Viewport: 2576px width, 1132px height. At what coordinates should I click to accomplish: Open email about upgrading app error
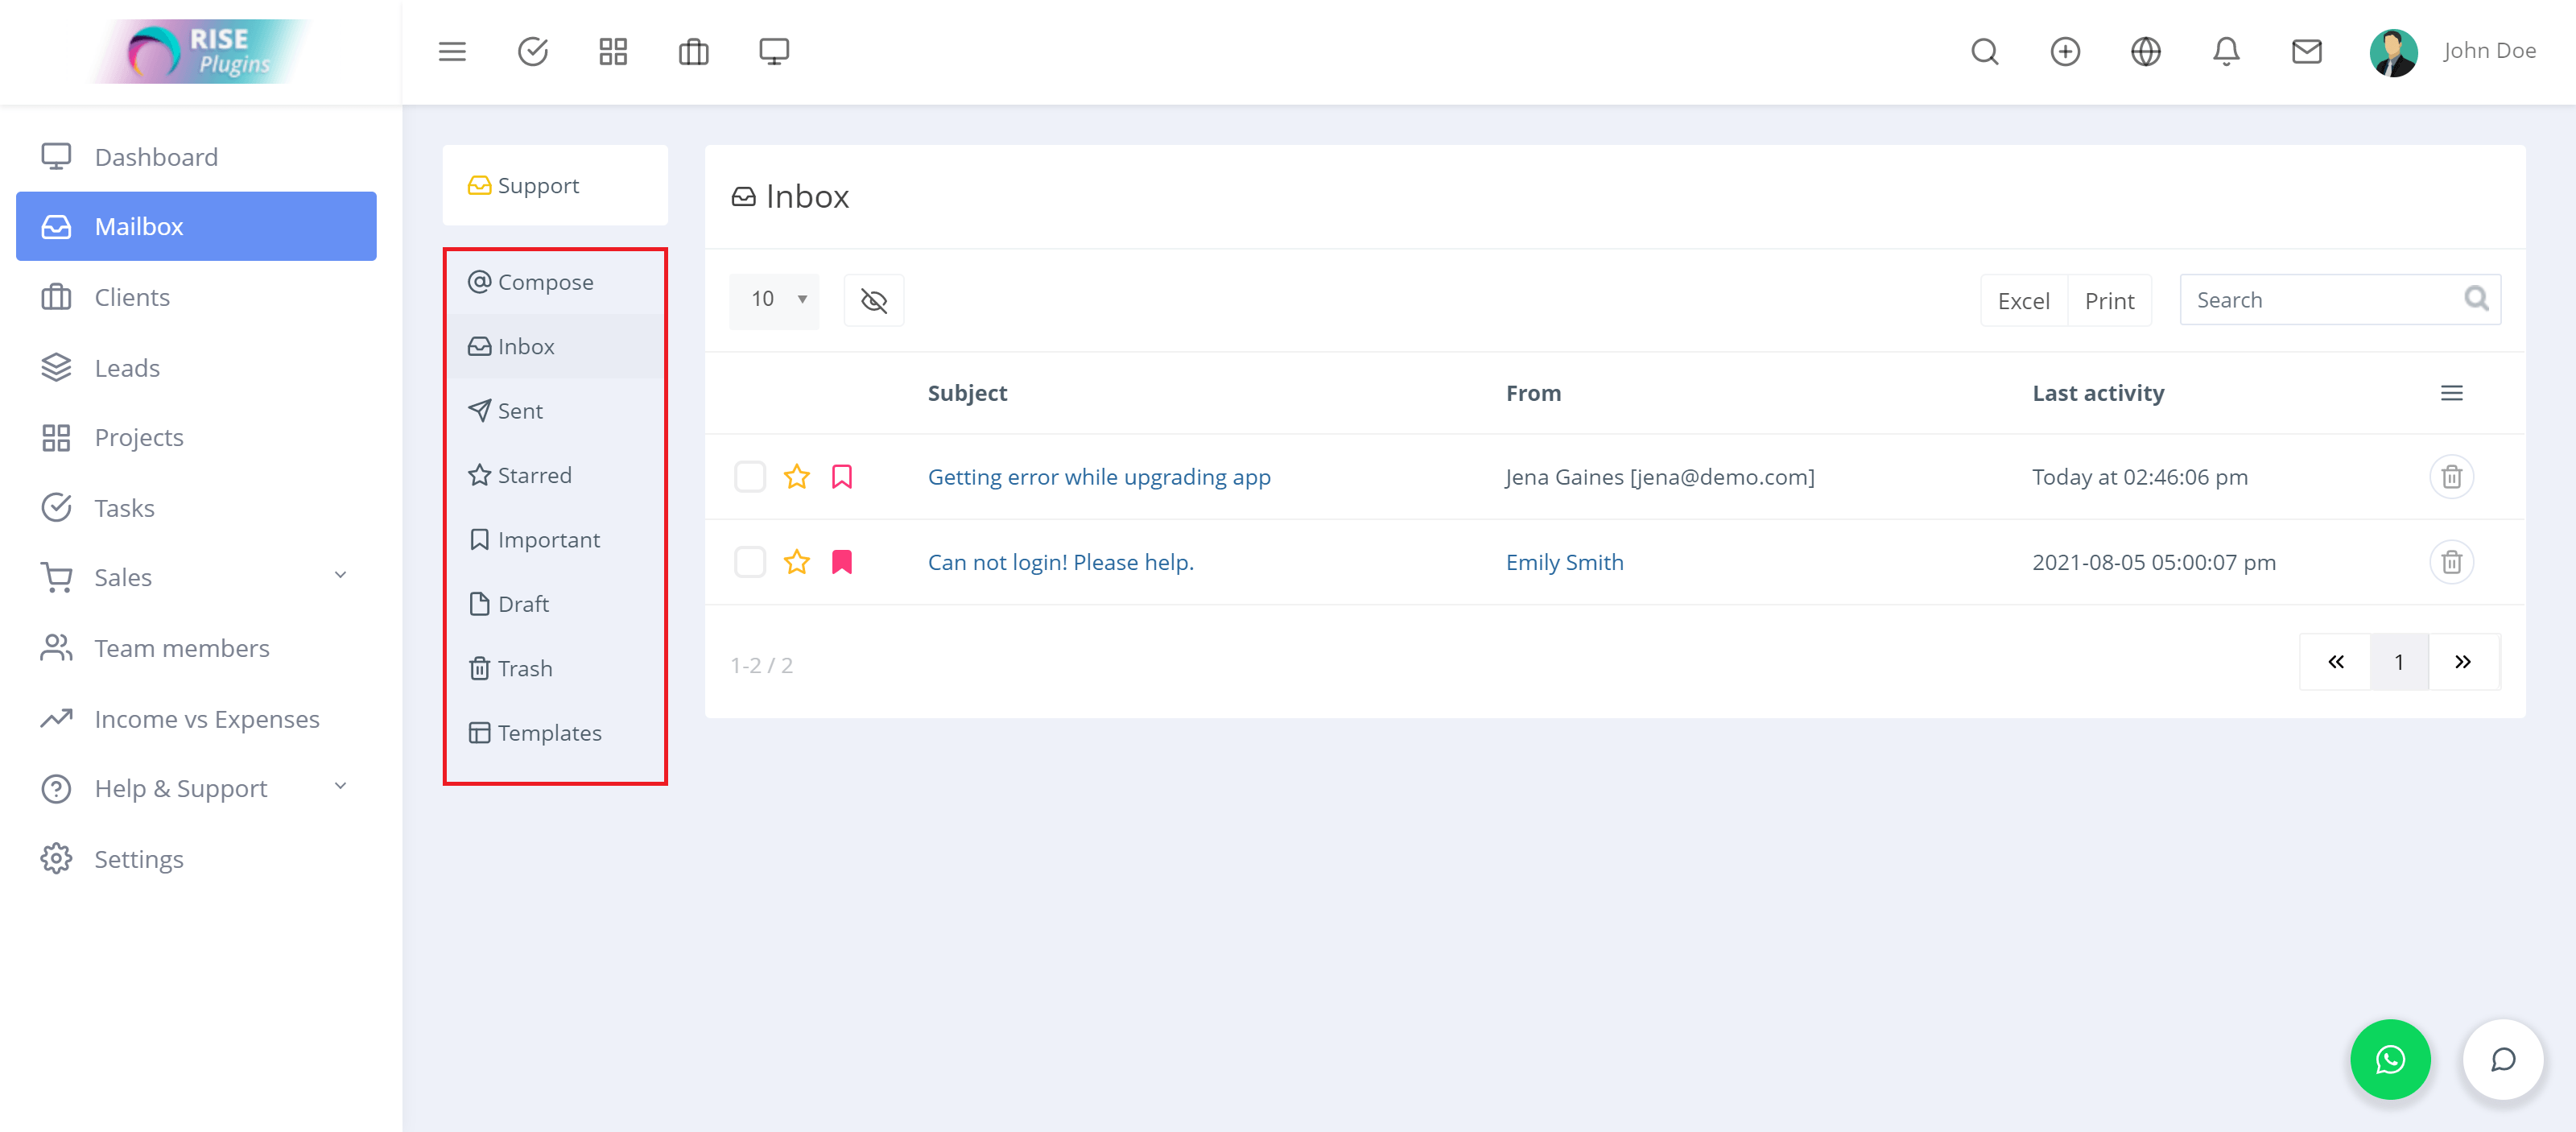pos(1100,477)
